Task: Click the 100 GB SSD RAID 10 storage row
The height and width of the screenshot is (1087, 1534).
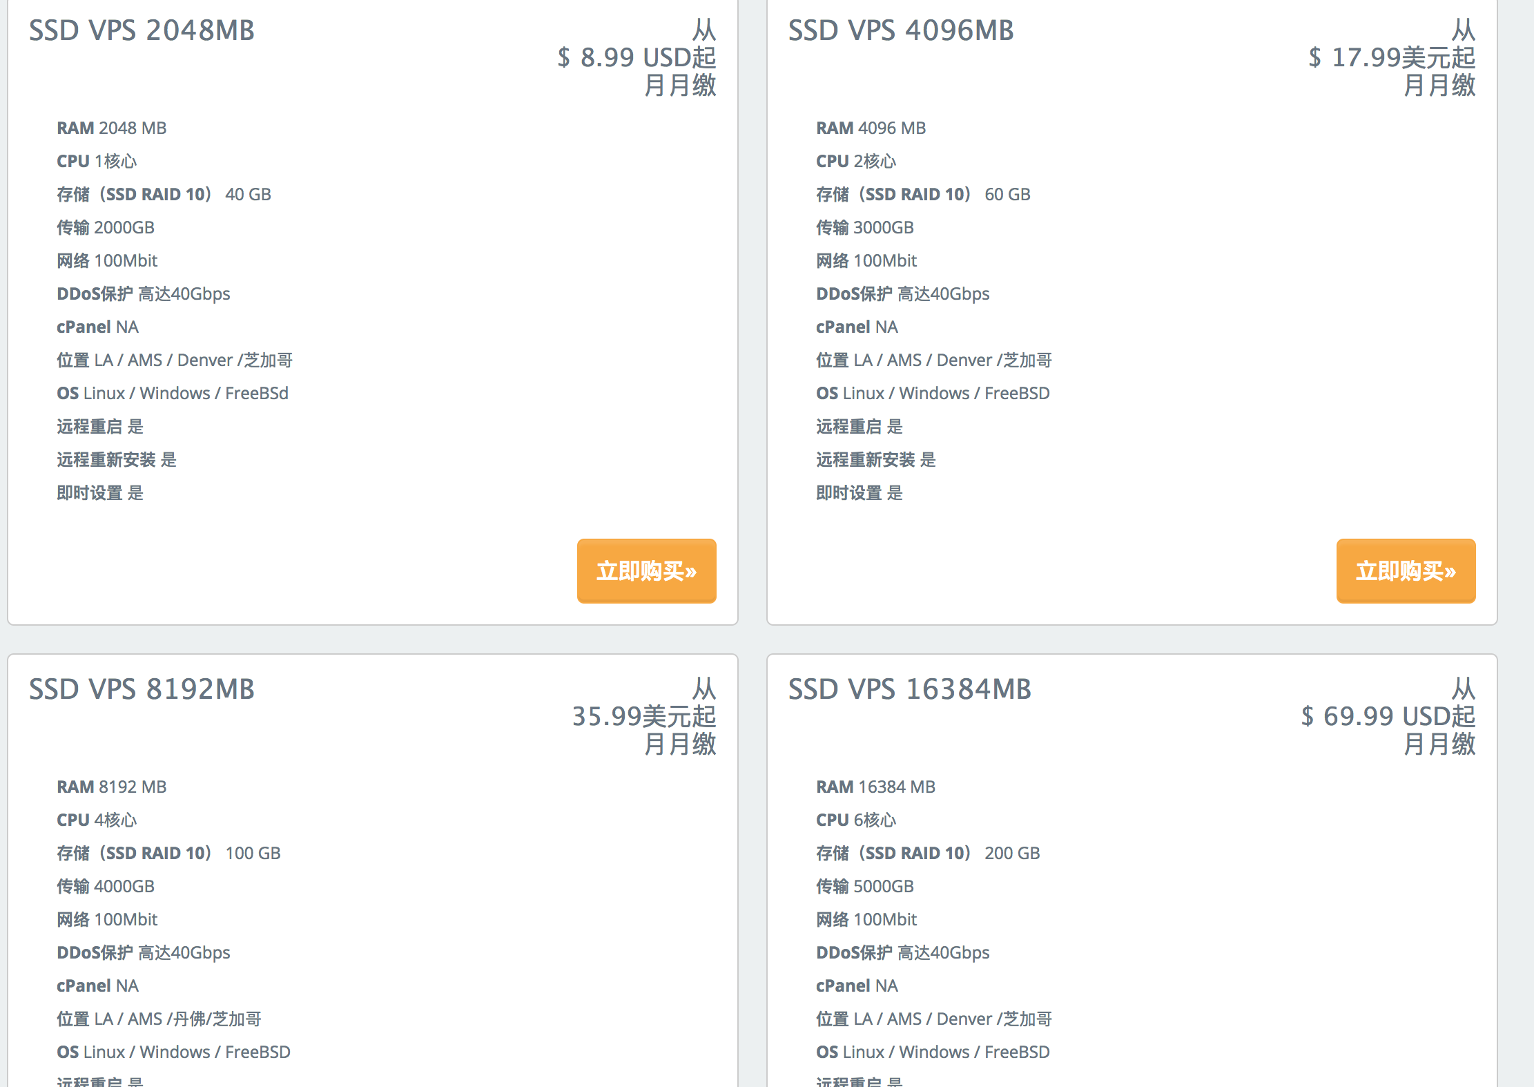Action: click(x=168, y=853)
